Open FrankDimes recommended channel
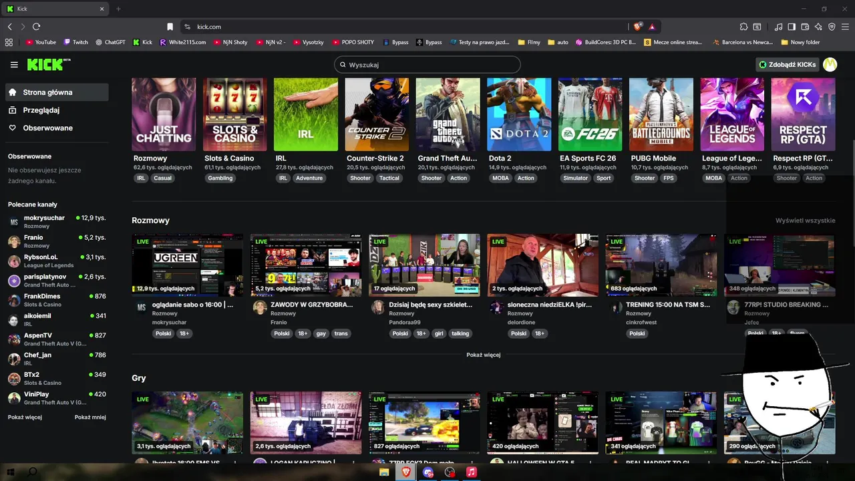 tap(57, 300)
